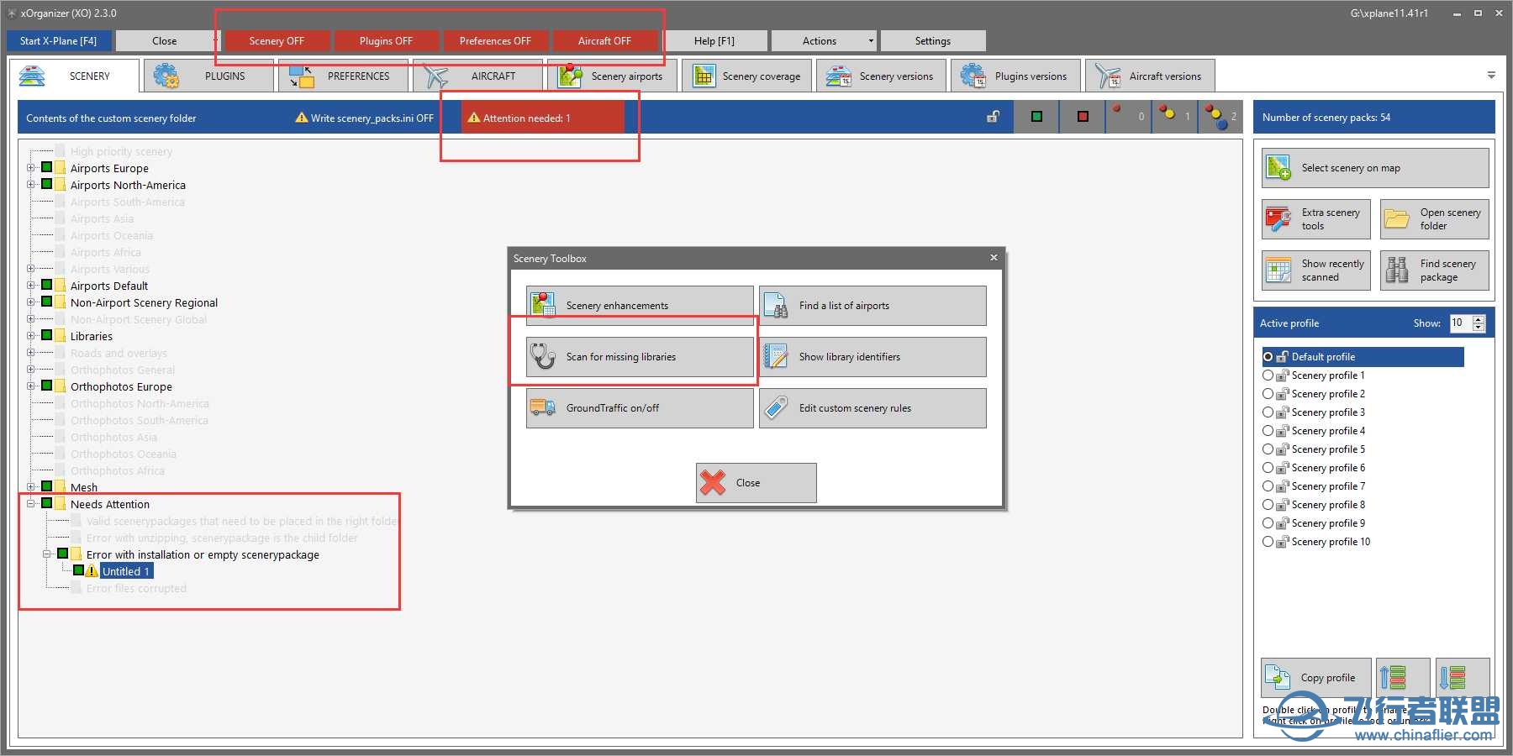The height and width of the screenshot is (756, 1513).
Task: Click the Select scenery on map icon
Action: pyautogui.click(x=1278, y=168)
